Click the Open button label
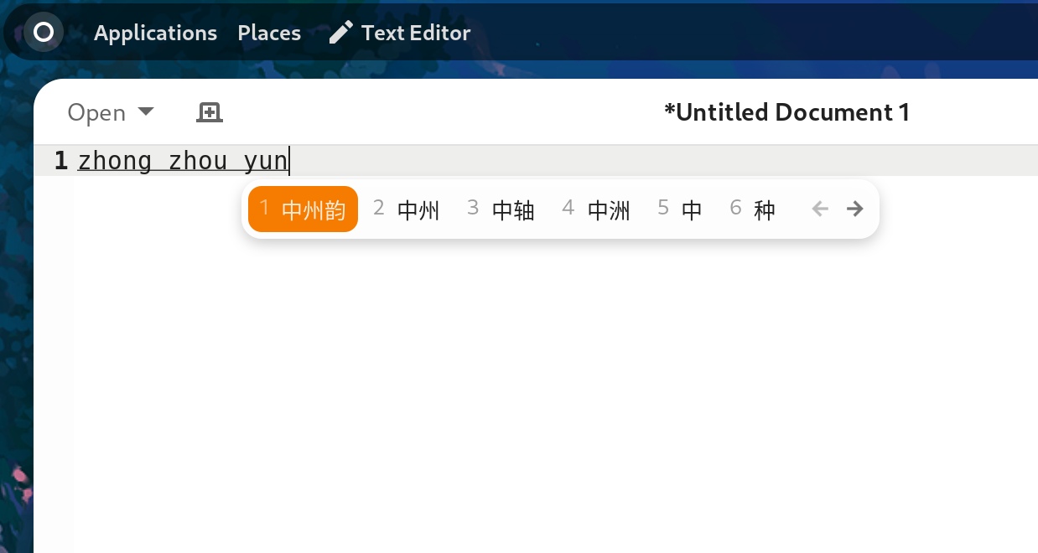The width and height of the screenshot is (1038, 553). (x=96, y=112)
